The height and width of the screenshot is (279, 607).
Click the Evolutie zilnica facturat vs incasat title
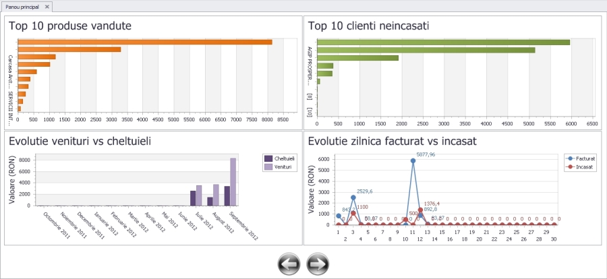(x=393, y=141)
